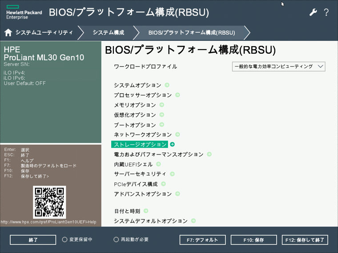The image size is (338, 253).
Task: Click arrow icon next to ブートオプション
Action: [x=162, y=125]
